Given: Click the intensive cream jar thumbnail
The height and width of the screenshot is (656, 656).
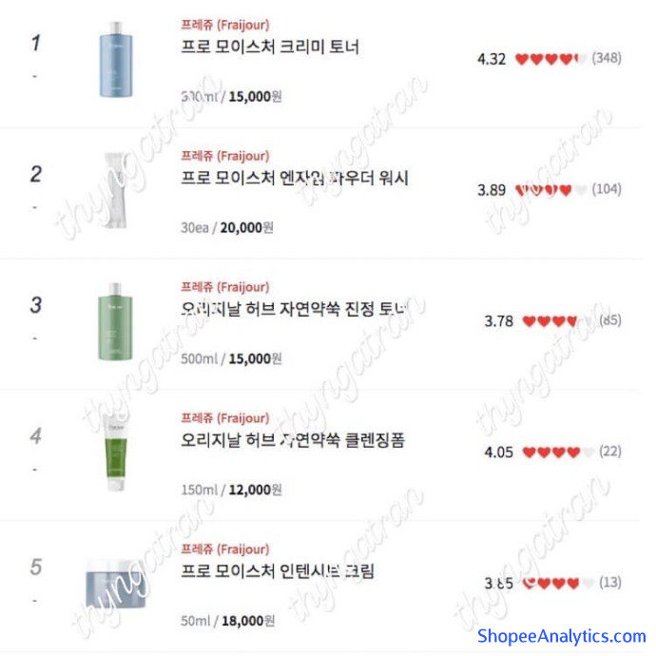Looking at the screenshot, I should tap(112, 581).
